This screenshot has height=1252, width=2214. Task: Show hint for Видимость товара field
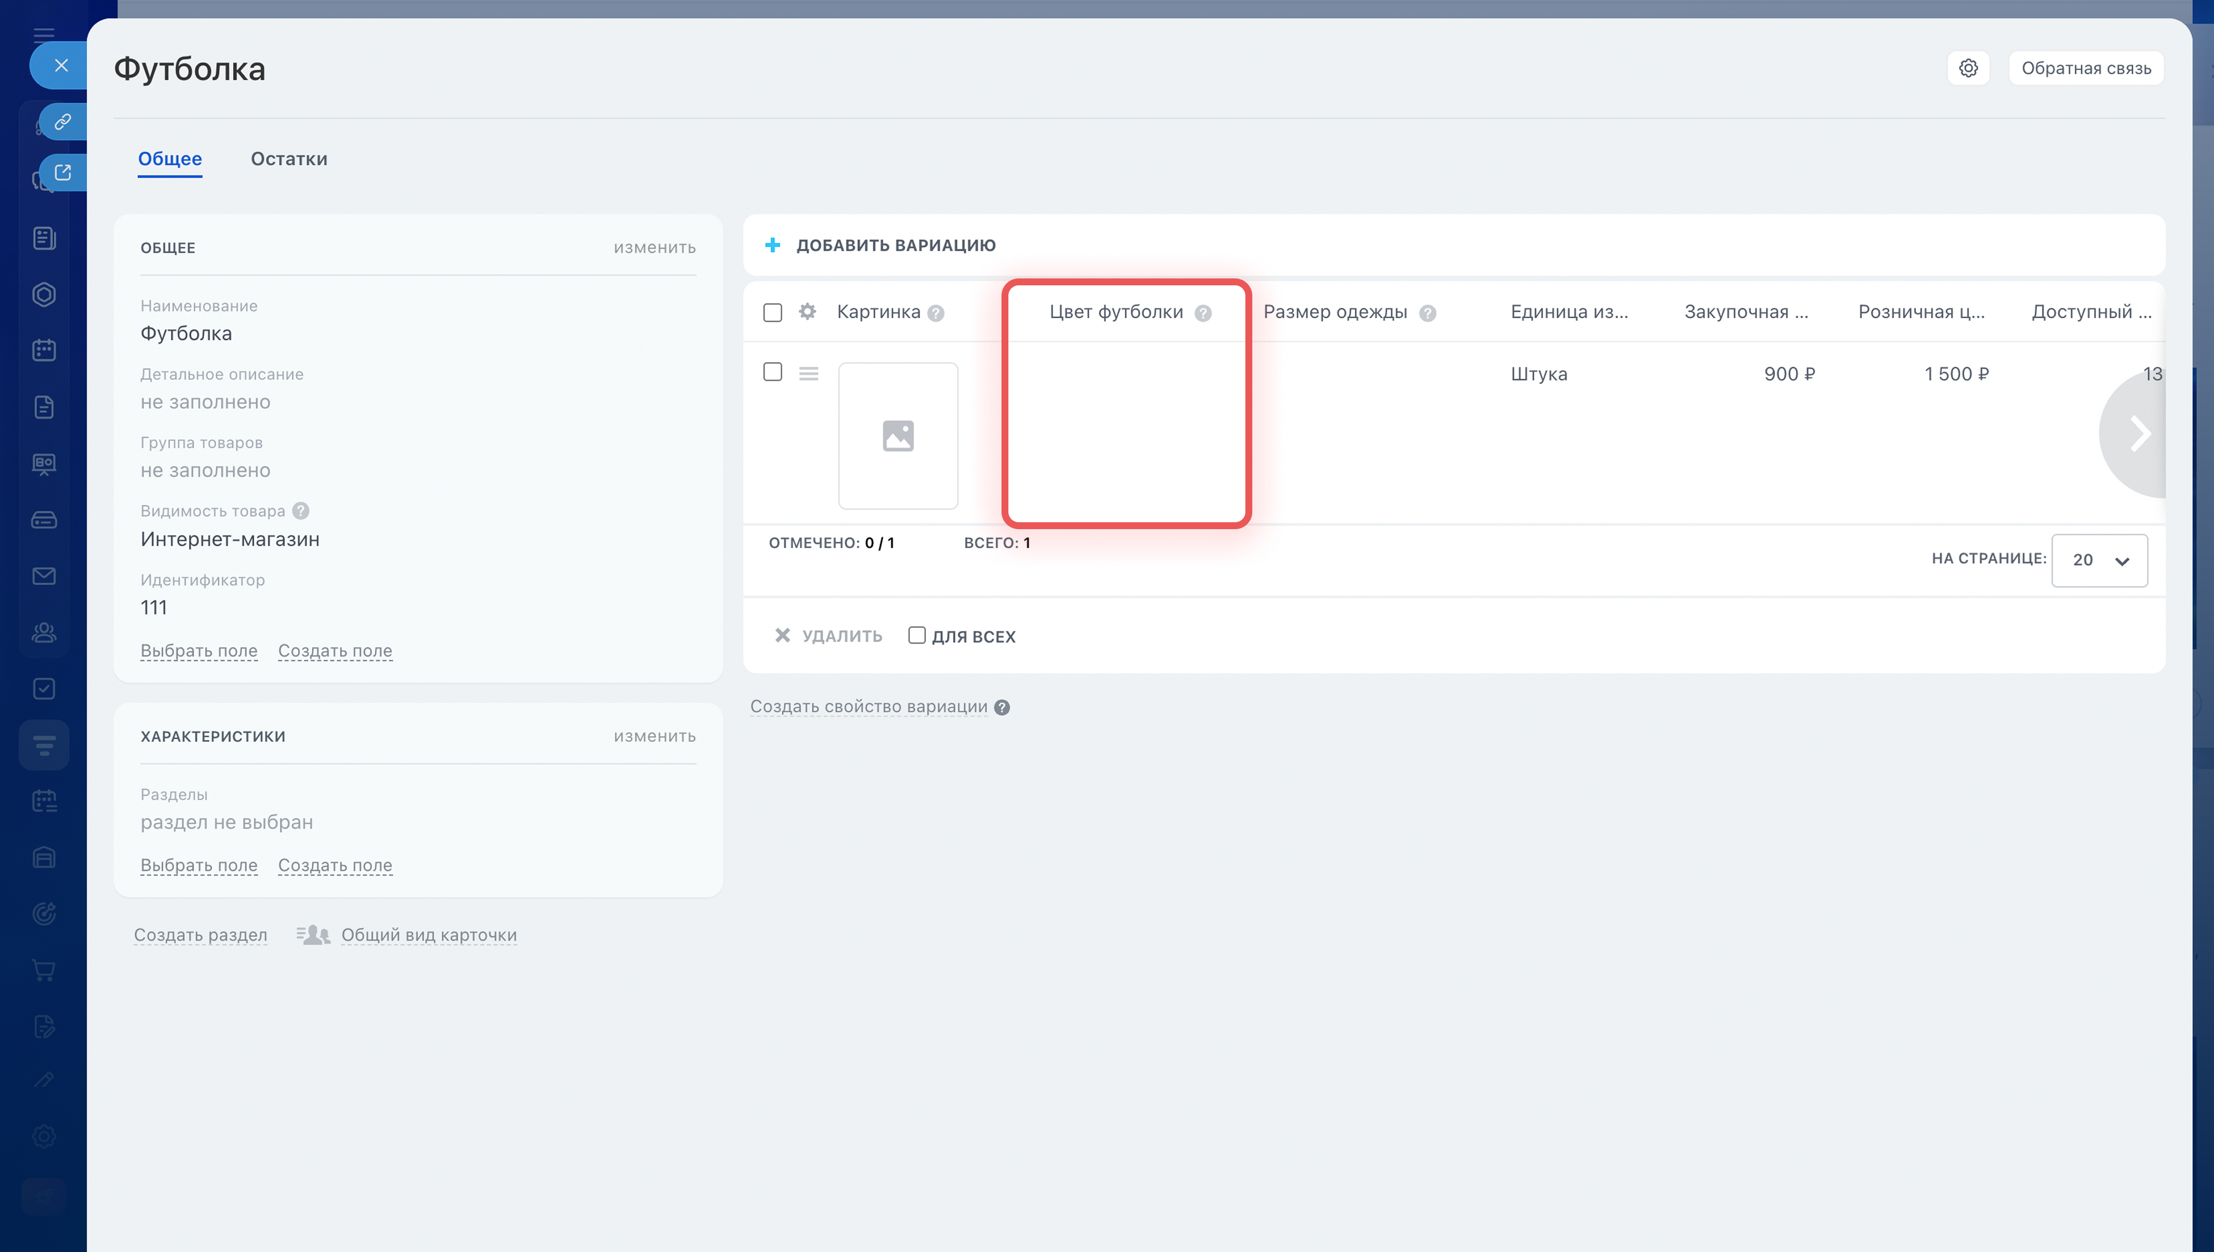pyautogui.click(x=300, y=511)
